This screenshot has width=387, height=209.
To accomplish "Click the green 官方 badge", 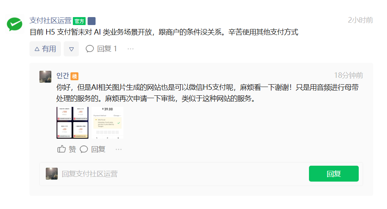I will pos(79,21).
